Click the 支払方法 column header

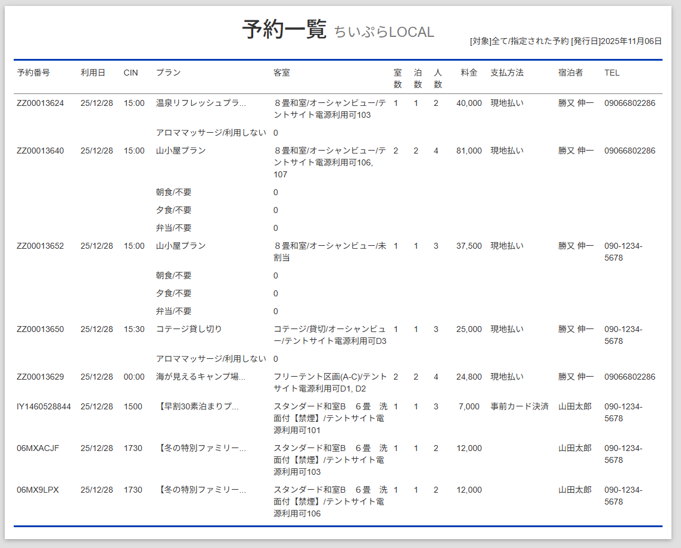click(x=507, y=73)
